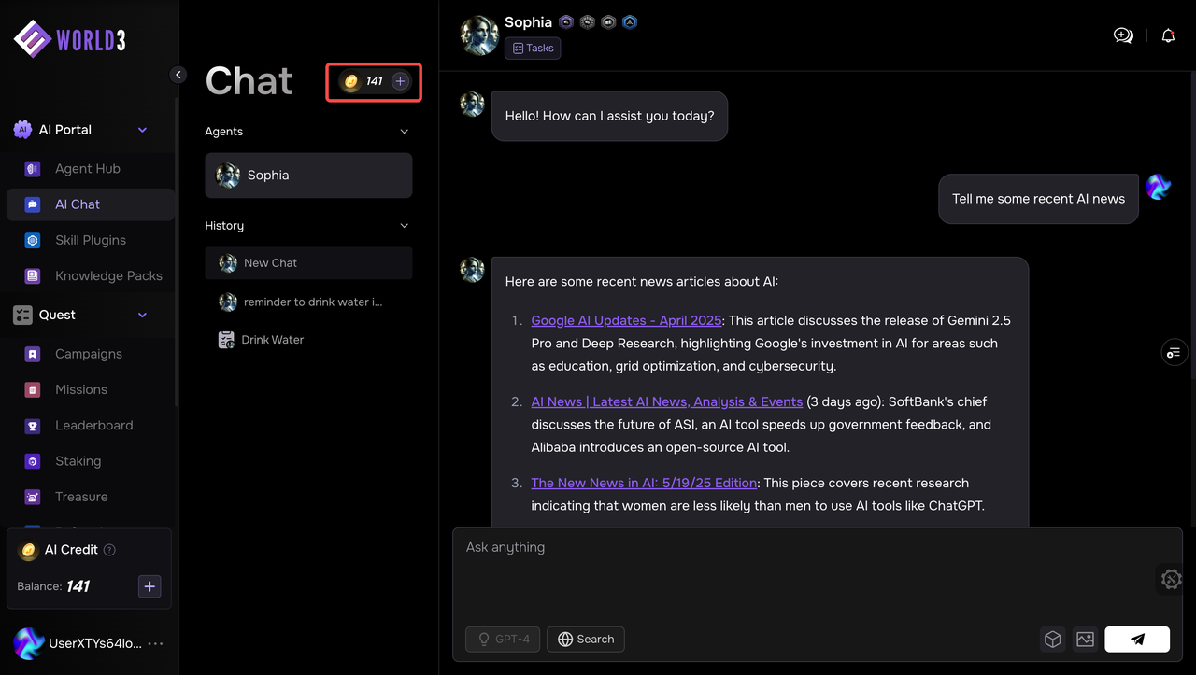This screenshot has height=675, width=1196.
Task: Attach an image using the picture icon
Action: coord(1085,639)
